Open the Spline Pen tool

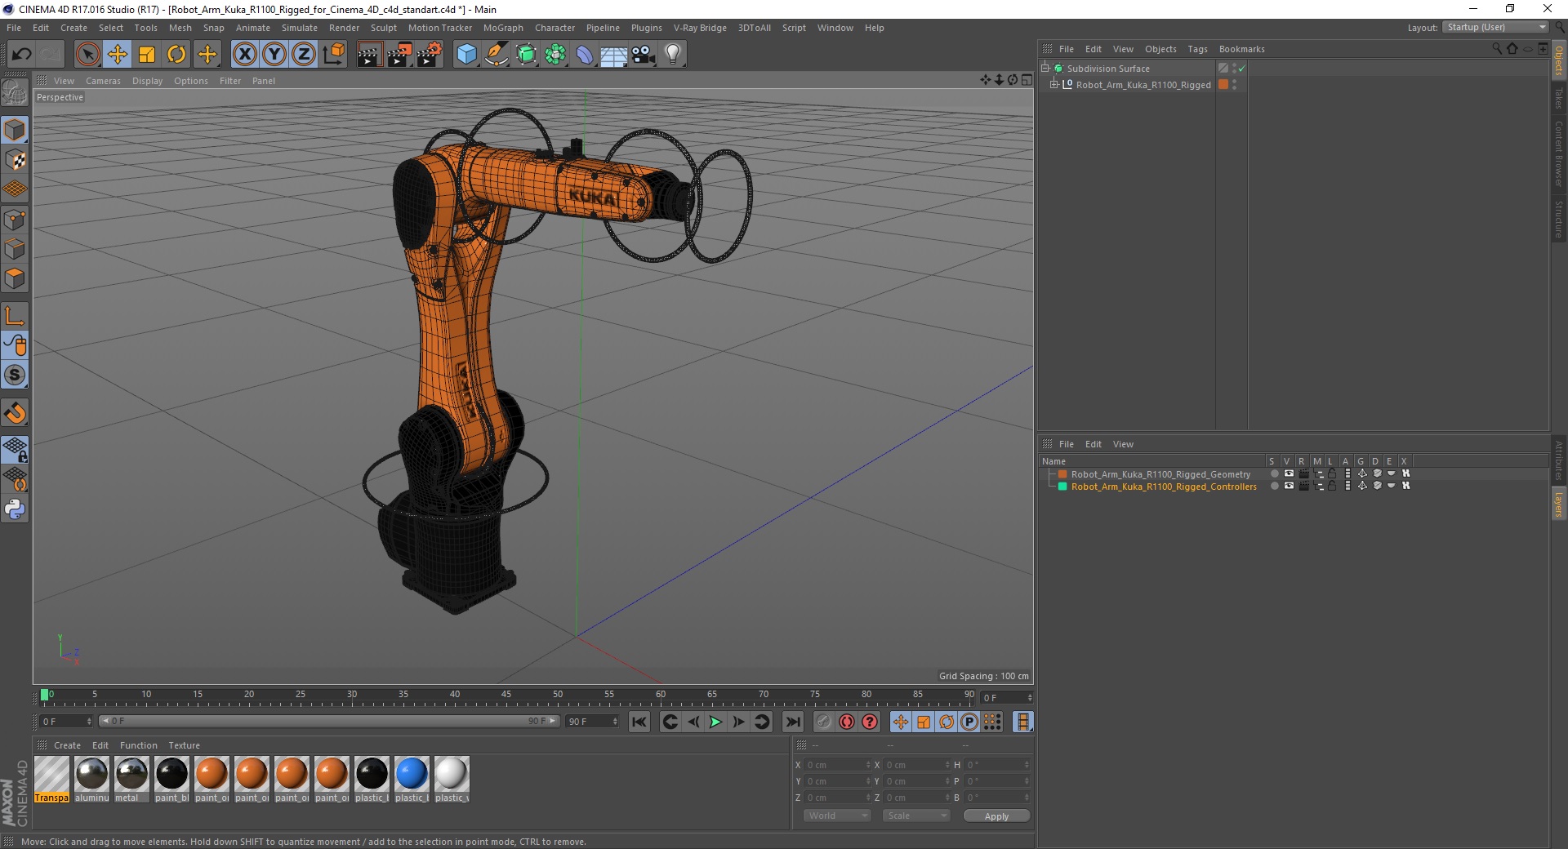coord(496,55)
